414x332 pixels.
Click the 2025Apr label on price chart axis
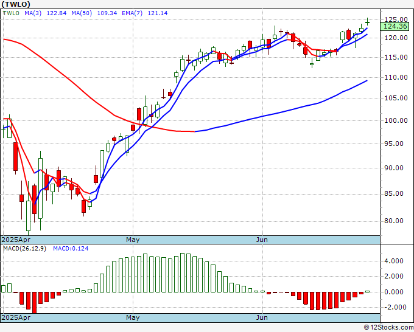pos(16,240)
